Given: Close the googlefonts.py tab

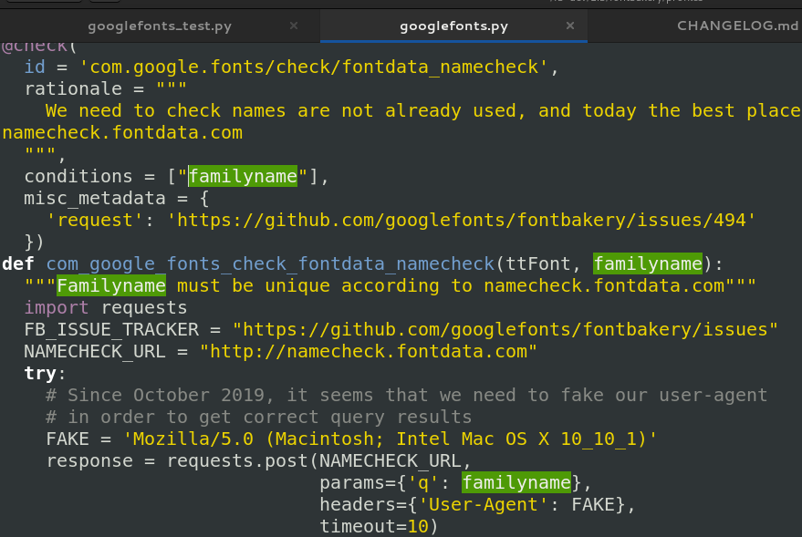Looking at the screenshot, I should pyautogui.click(x=570, y=26).
